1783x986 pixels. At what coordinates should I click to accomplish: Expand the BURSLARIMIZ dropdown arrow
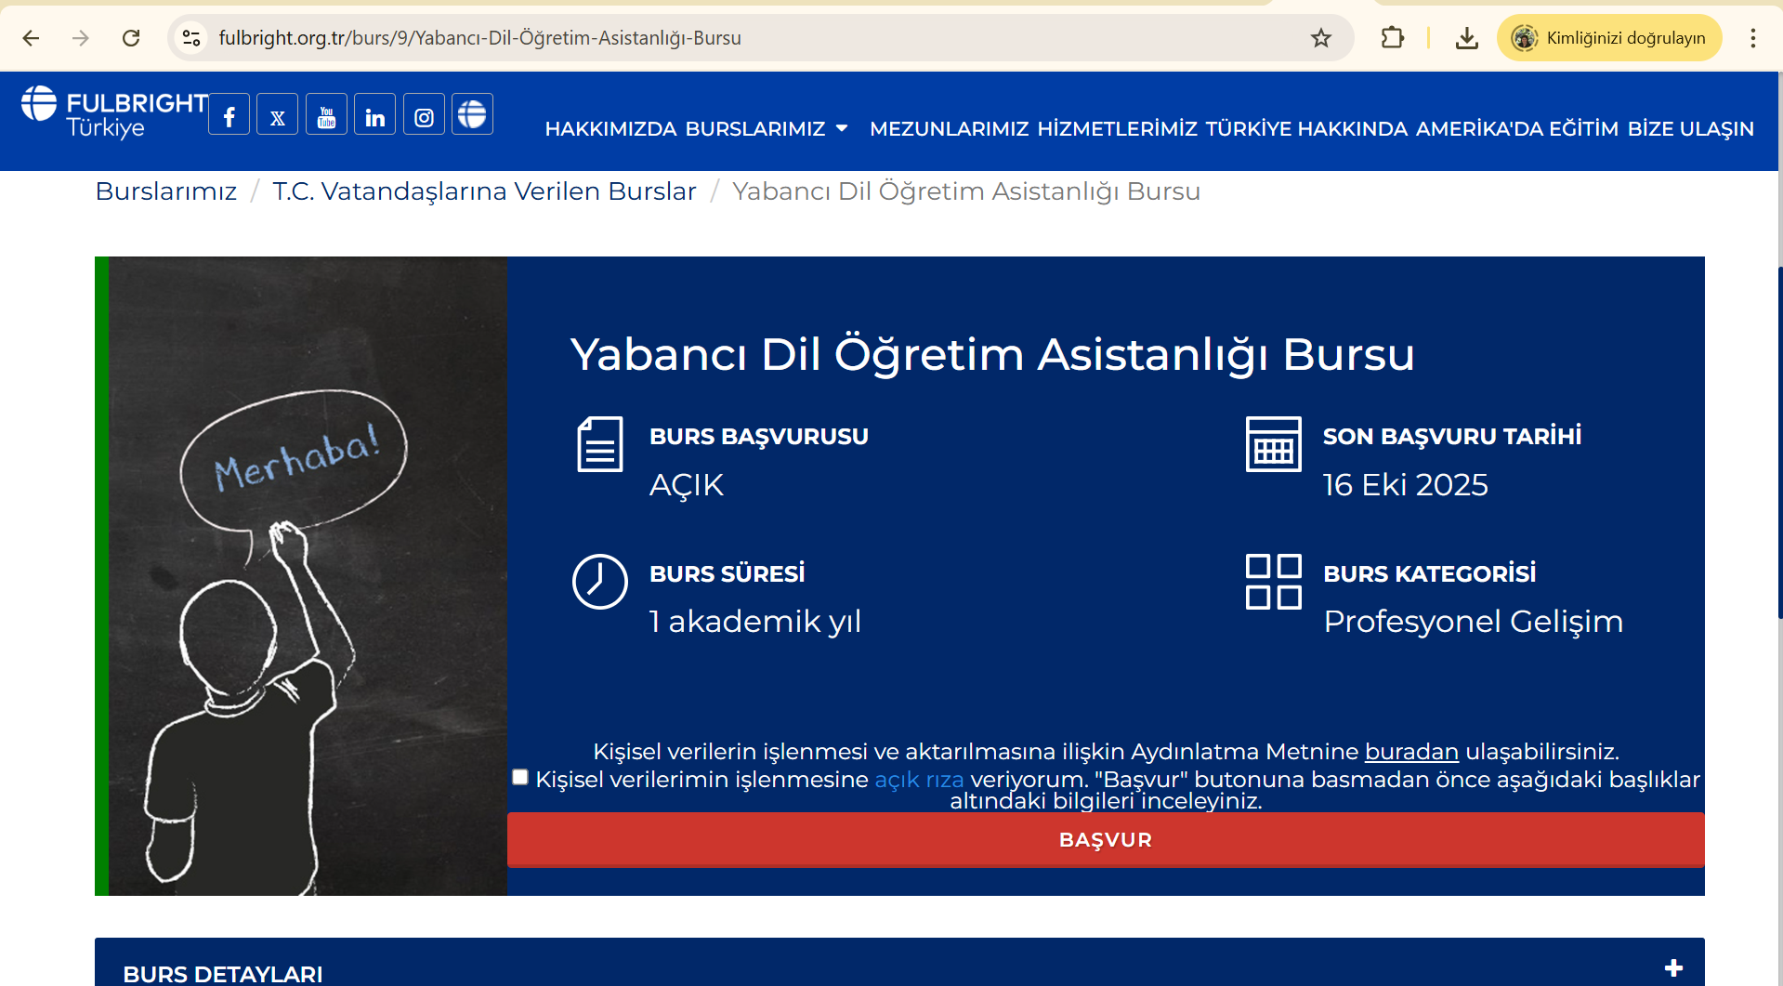tap(842, 128)
